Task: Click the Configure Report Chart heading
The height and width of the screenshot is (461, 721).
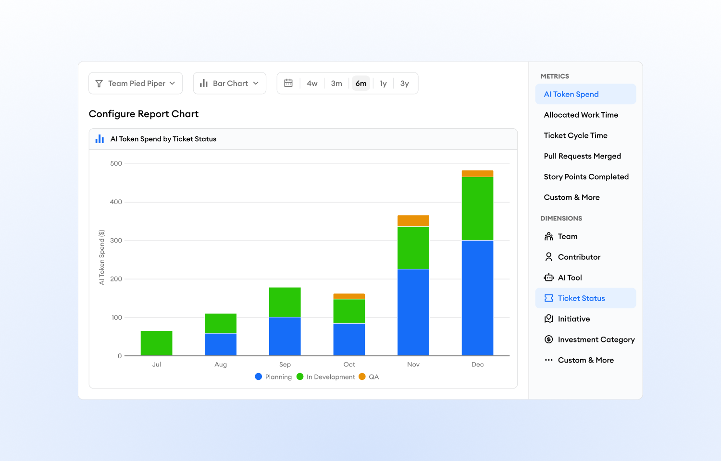Action: click(x=144, y=114)
